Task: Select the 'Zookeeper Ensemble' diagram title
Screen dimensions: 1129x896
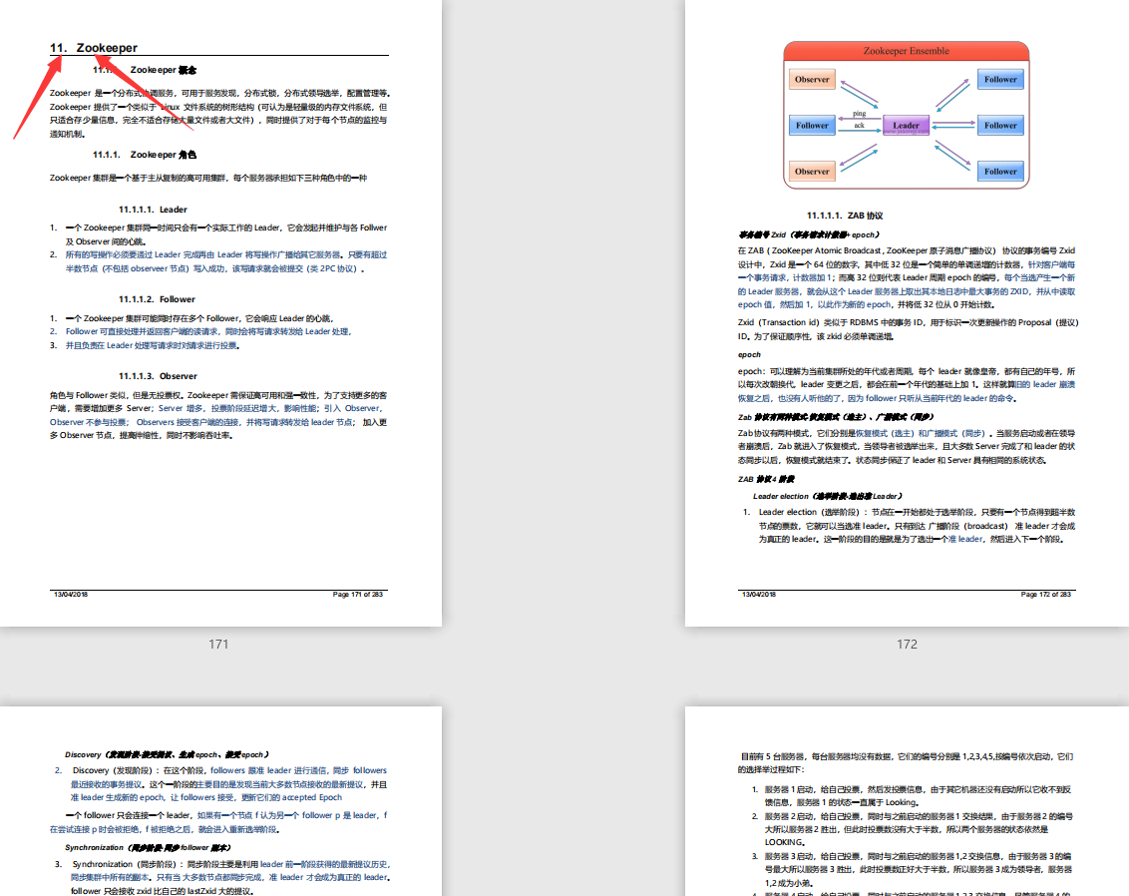Action: coord(906,51)
